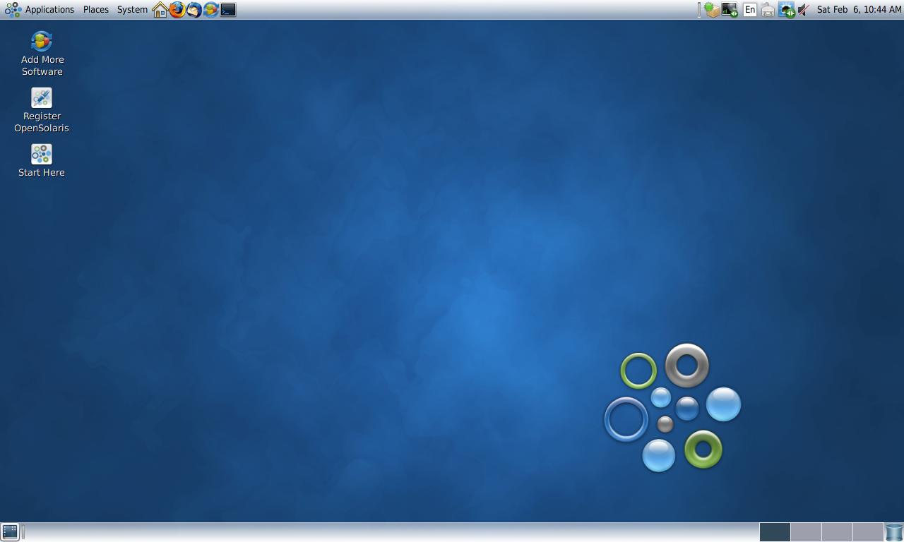Toggle the muted volume speaker icon
This screenshot has height=542, width=904.
804,10
